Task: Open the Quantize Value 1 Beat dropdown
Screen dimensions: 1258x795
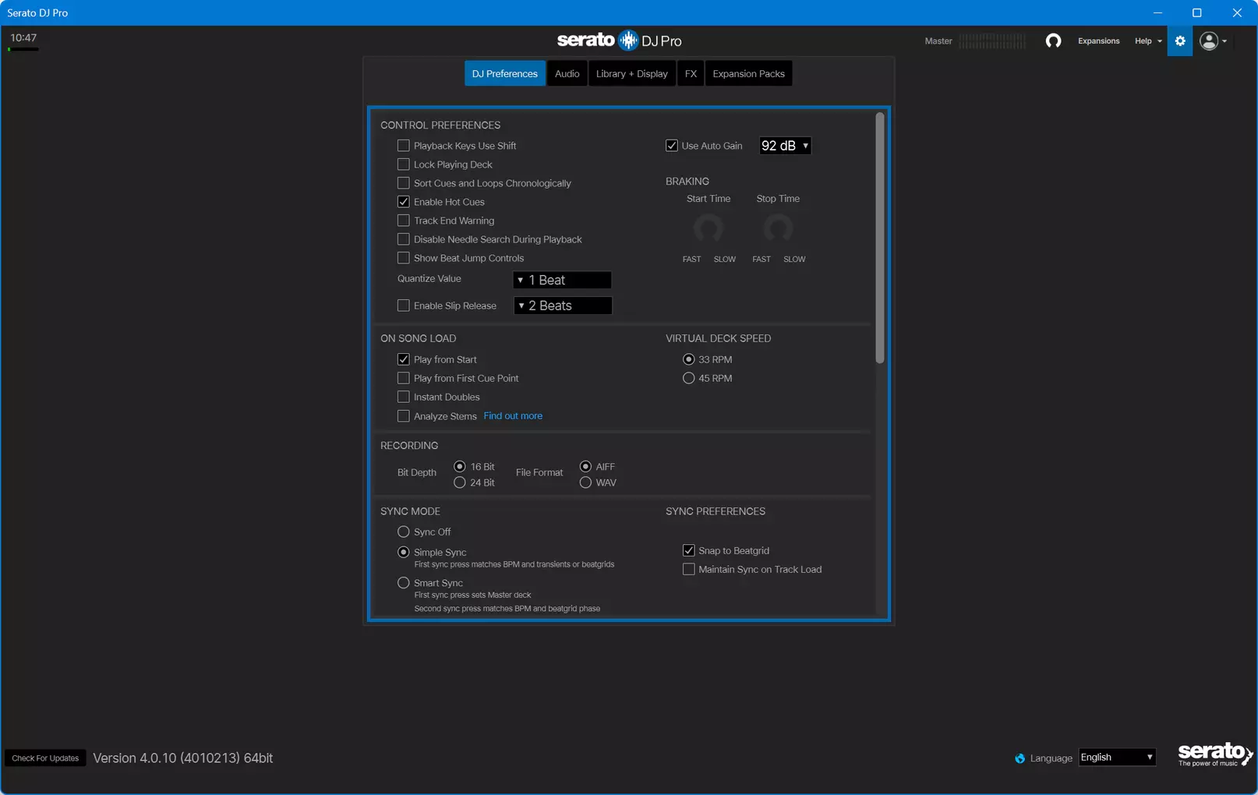Action: pyautogui.click(x=562, y=280)
